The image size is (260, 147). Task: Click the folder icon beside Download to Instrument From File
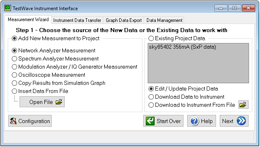(x=243, y=105)
